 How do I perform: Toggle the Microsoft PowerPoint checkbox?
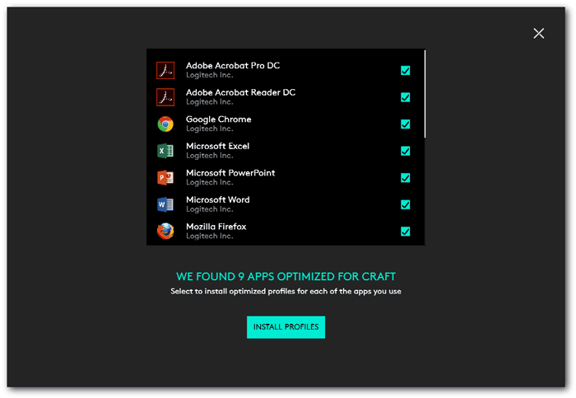405,178
